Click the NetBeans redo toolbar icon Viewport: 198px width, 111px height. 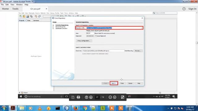pos(40,16)
